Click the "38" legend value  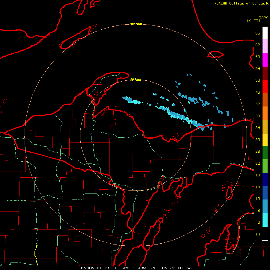click(x=258, y=116)
